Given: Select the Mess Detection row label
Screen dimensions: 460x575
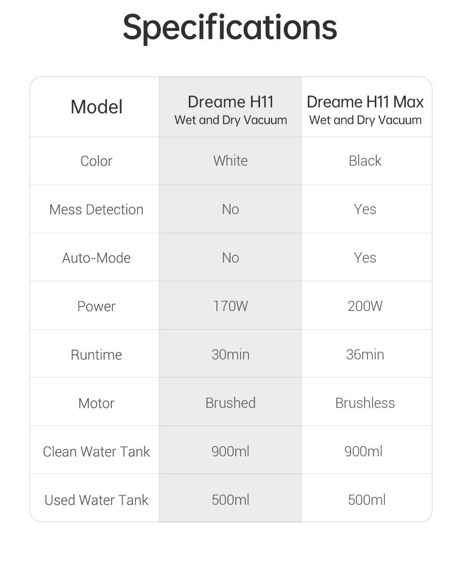Looking at the screenshot, I should 96,209.
